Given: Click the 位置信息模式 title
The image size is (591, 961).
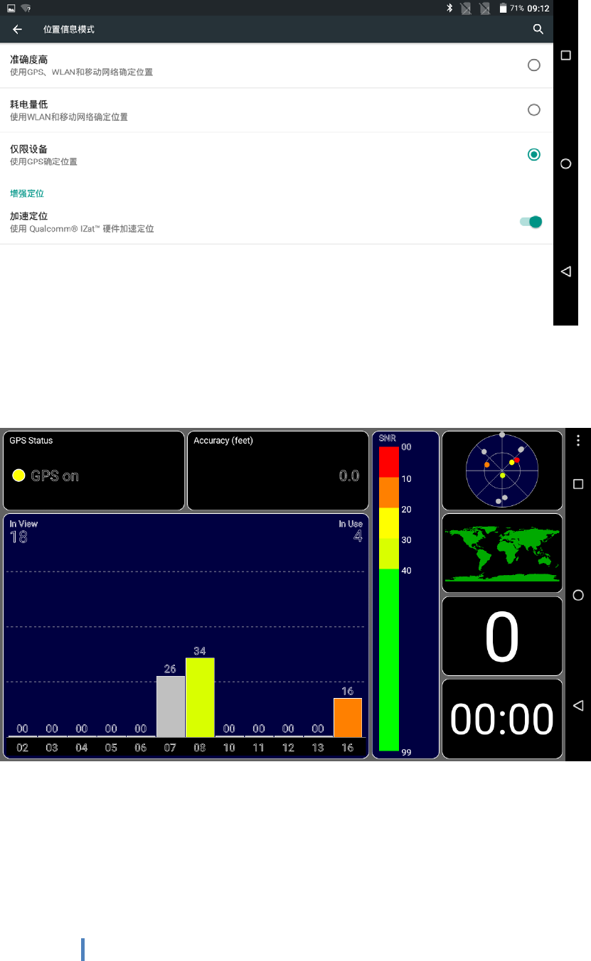Looking at the screenshot, I should (69, 29).
